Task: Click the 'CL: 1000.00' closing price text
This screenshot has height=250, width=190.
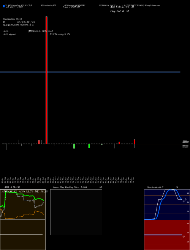Action: pyautogui.click(x=71, y=7)
